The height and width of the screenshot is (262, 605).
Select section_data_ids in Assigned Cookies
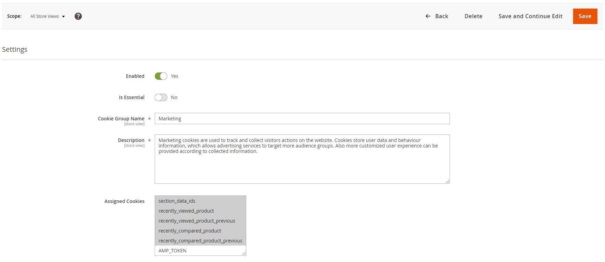tap(200, 201)
